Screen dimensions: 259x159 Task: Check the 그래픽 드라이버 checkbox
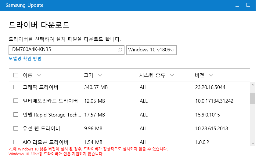(16, 87)
